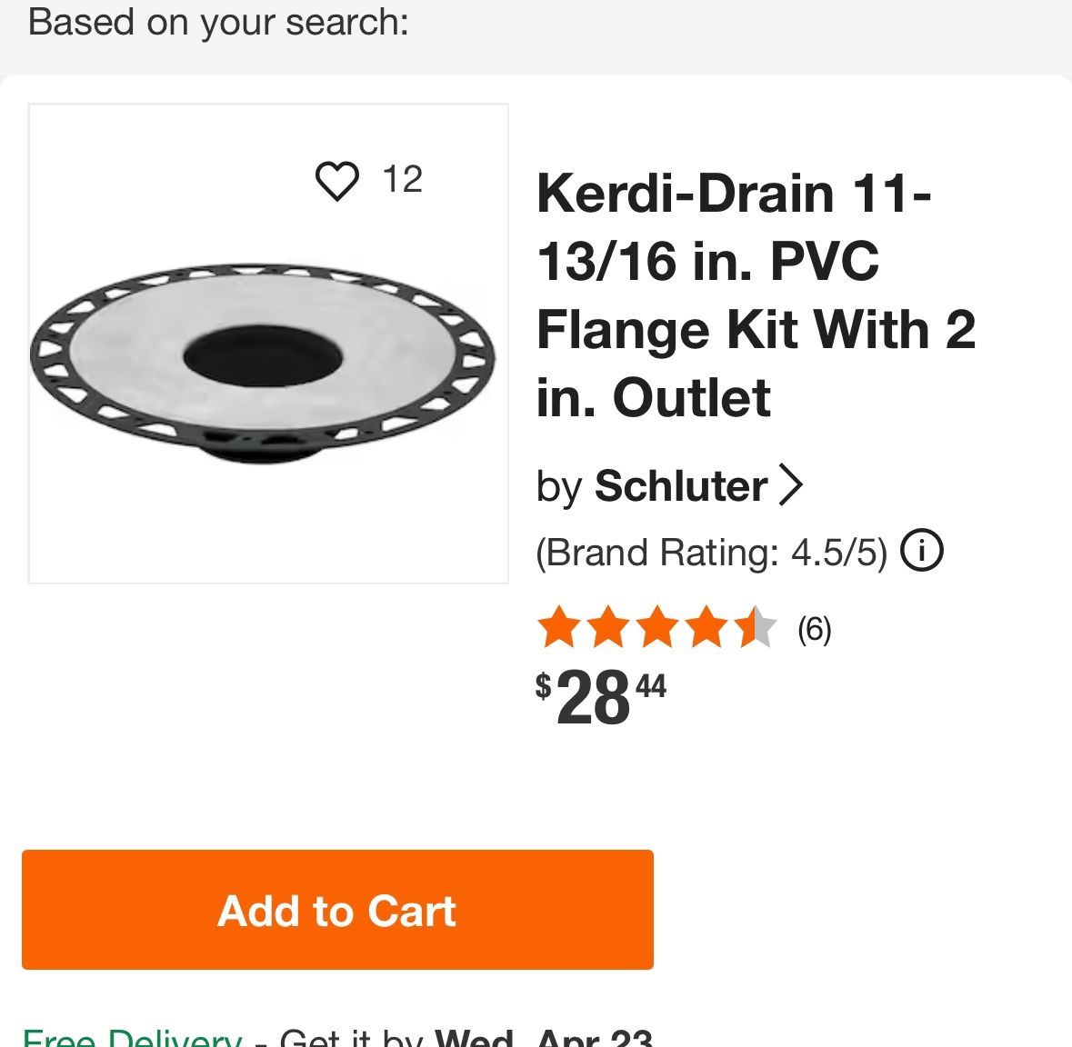Click the favorites count 12
The width and height of the screenshot is (1072, 1047).
coord(402,180)
